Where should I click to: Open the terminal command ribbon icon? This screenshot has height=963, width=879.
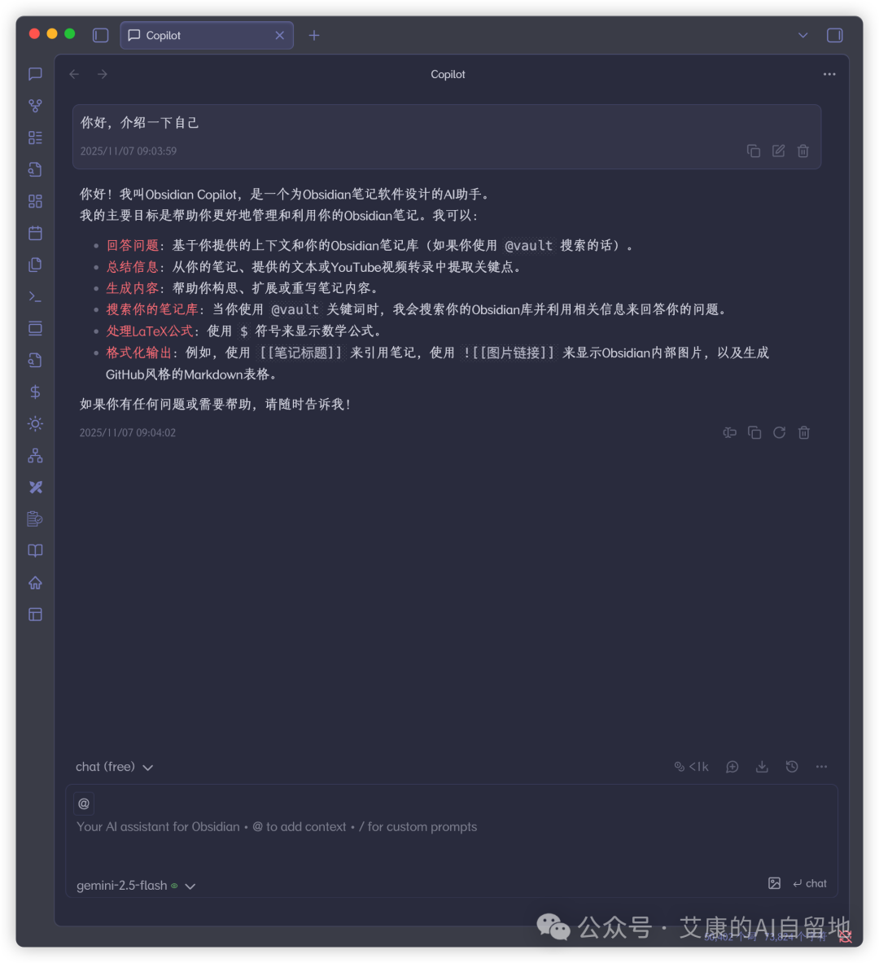(x=35, y=296)
